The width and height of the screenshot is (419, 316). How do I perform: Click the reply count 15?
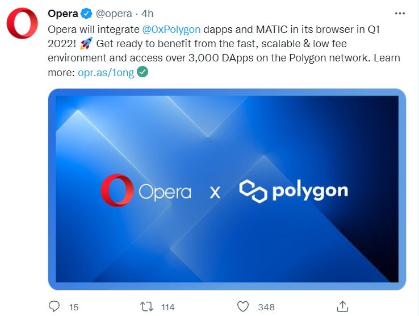74,307
